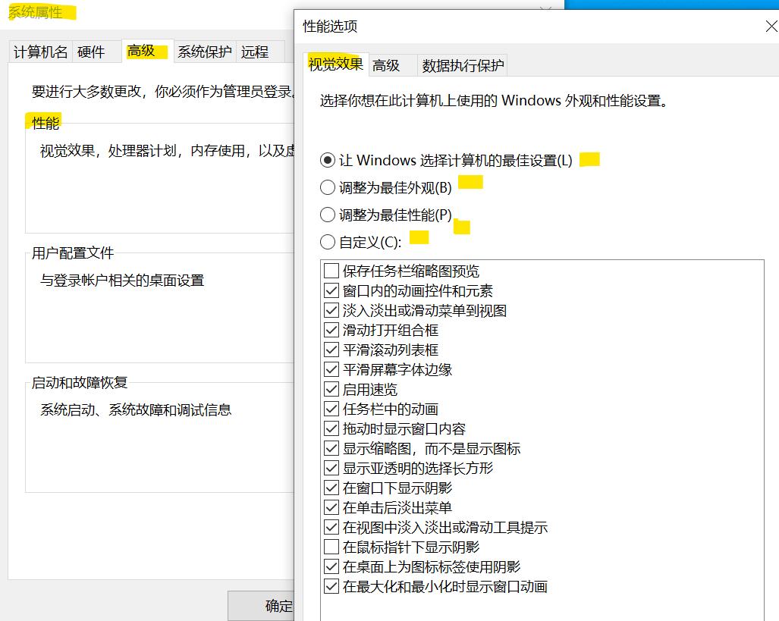Image resolution: width=779 pixels, height=621 pixels.
Task: Choose 调整为最佳性能 setting
Action: click(327, 215)
